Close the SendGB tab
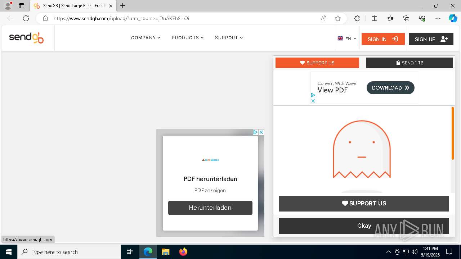 click(111, 6)
